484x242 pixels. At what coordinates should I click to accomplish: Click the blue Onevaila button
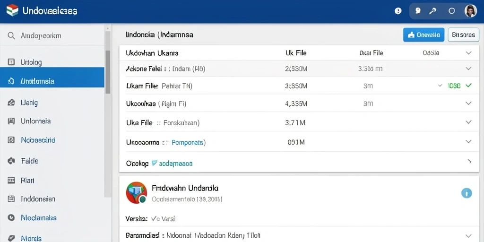tap(423, 35)
